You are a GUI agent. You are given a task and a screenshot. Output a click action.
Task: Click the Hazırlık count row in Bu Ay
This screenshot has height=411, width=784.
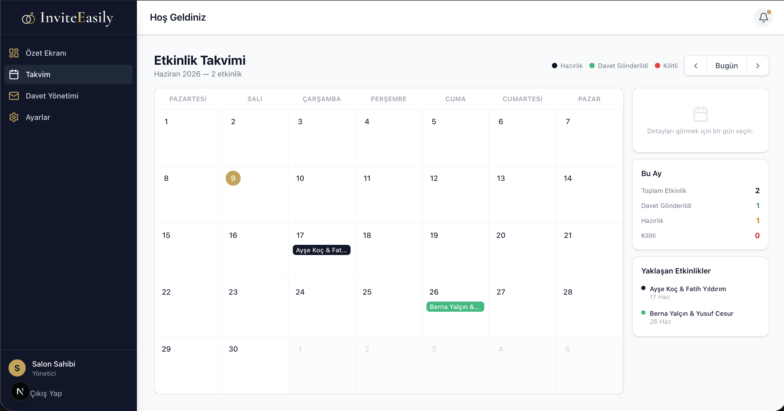(700, 220)
